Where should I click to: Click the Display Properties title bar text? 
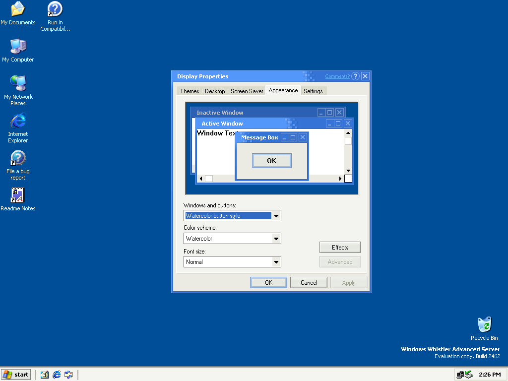tap(202, 76)
